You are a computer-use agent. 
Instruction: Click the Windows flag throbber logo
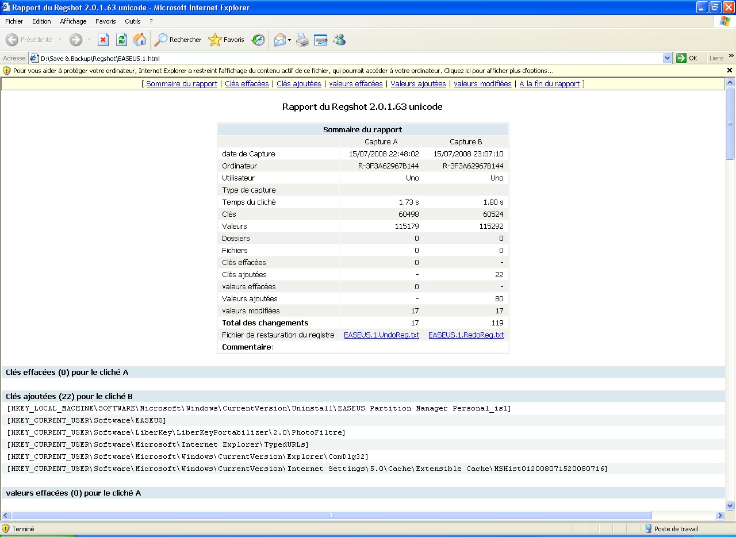(x=725, y=21)
